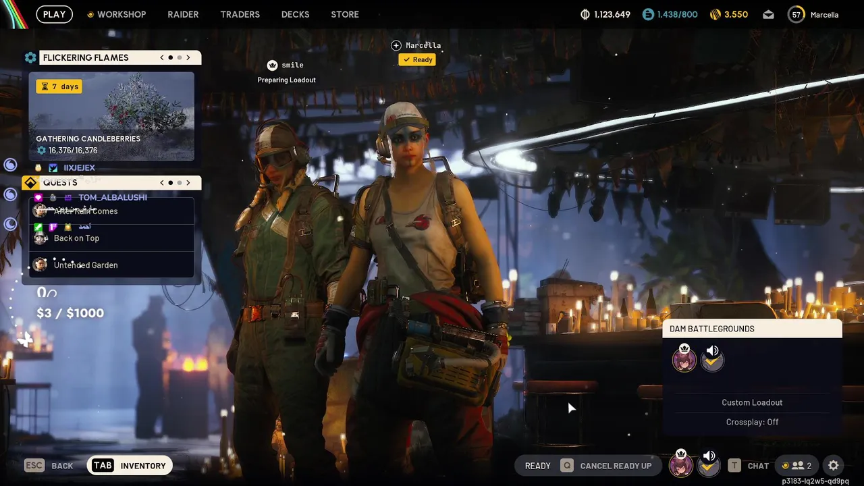
Task: Open the Gathering Candleberries event card
Action: pos(111,117)
